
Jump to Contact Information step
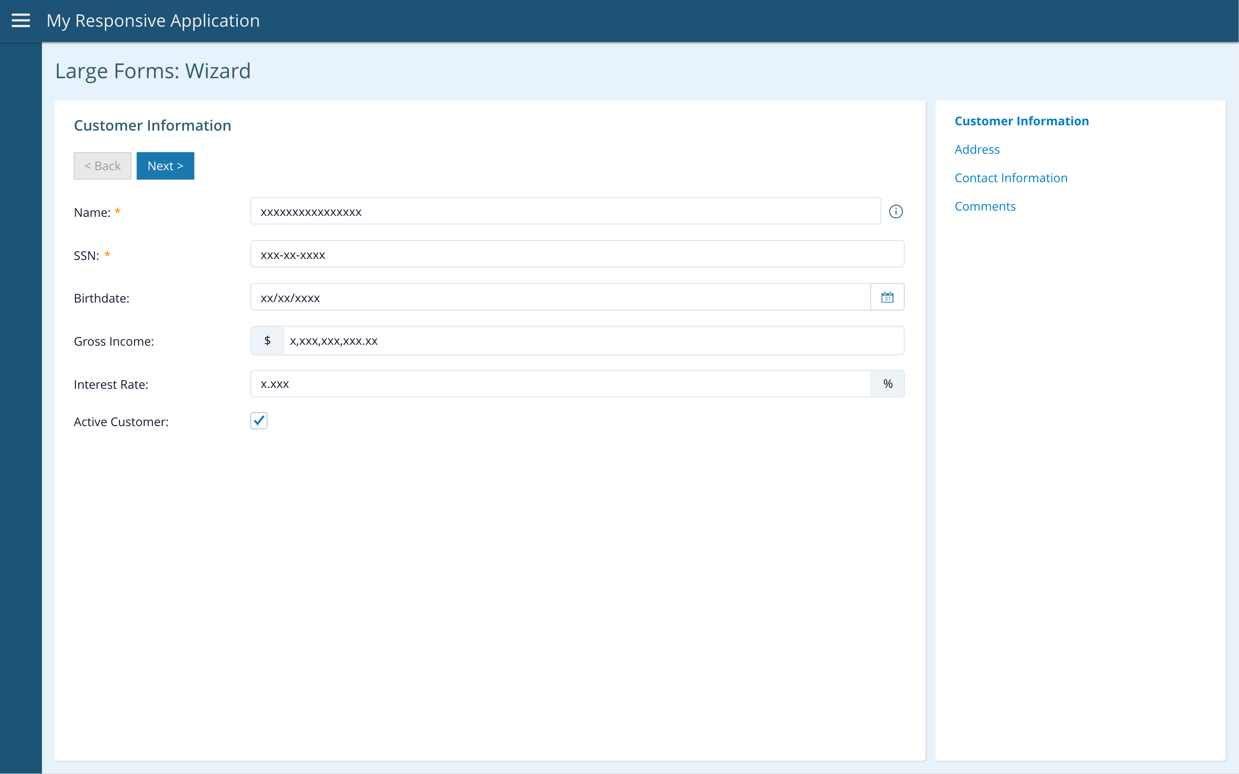click(x=1011, y=178)
